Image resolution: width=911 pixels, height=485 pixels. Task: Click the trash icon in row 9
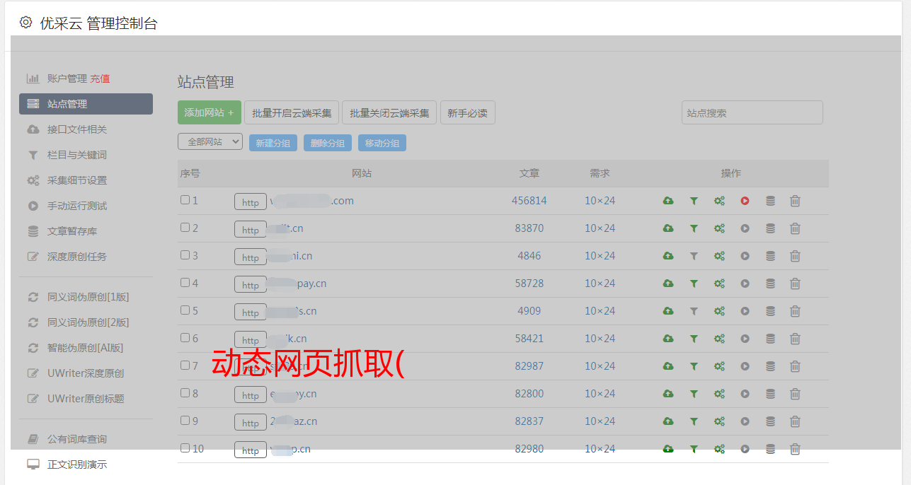pyautogui.click(x=795, y=421)
